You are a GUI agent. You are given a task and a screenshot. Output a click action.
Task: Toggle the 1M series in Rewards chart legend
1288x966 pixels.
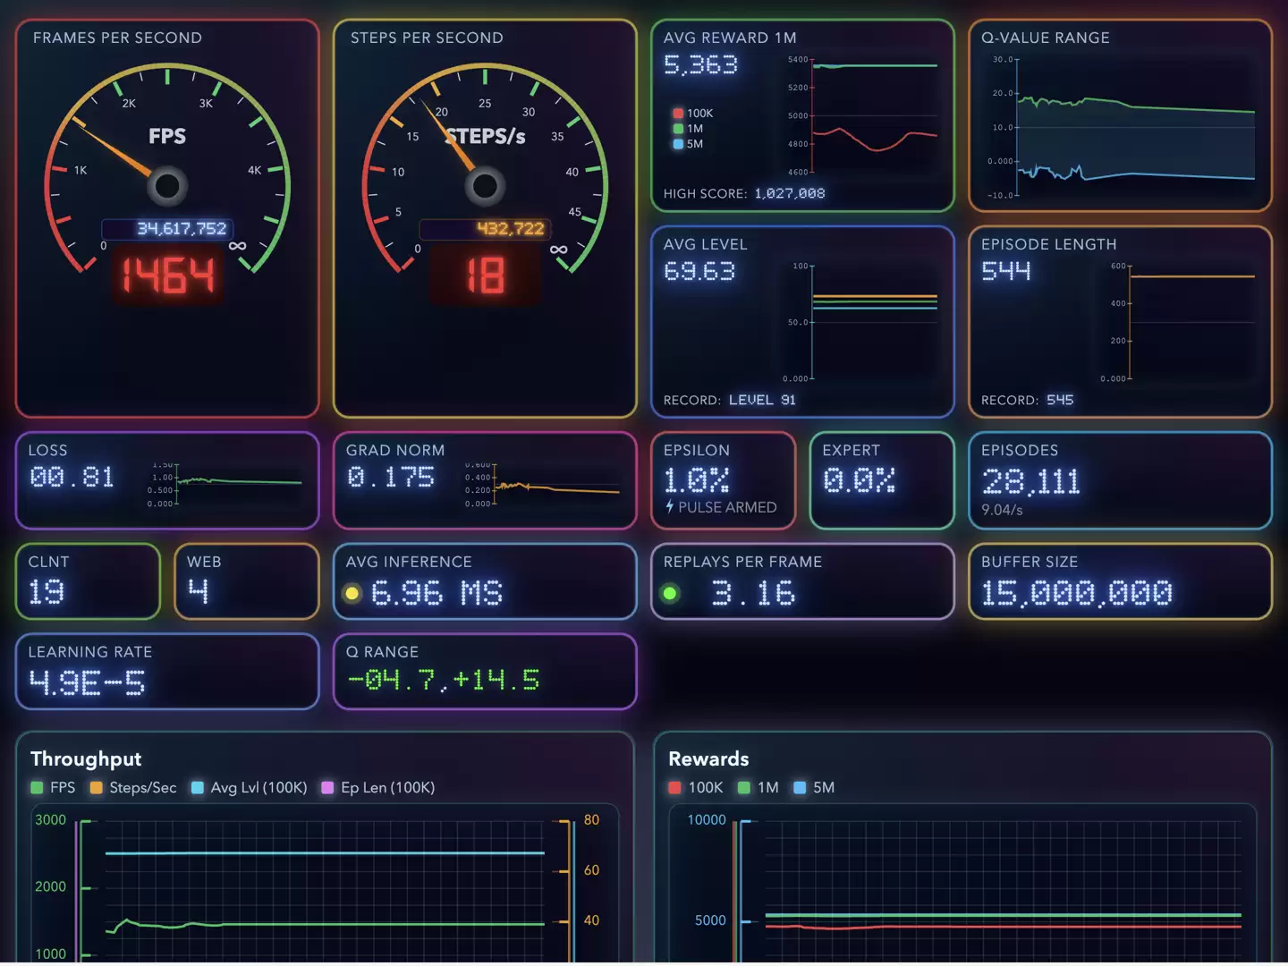(x=758, y=787)
